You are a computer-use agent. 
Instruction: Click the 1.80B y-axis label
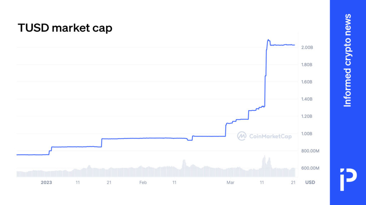pyautogui.click(x=307, y=65)
